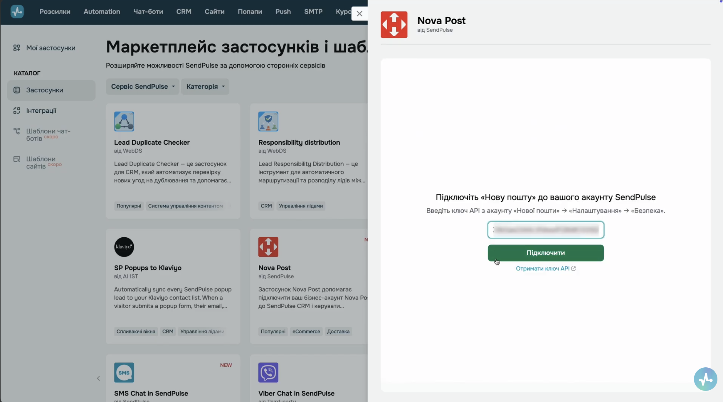The image size is (723, 402).
Task: Open Мої застосунки in the sidebar
Action: tap(51, 48)
